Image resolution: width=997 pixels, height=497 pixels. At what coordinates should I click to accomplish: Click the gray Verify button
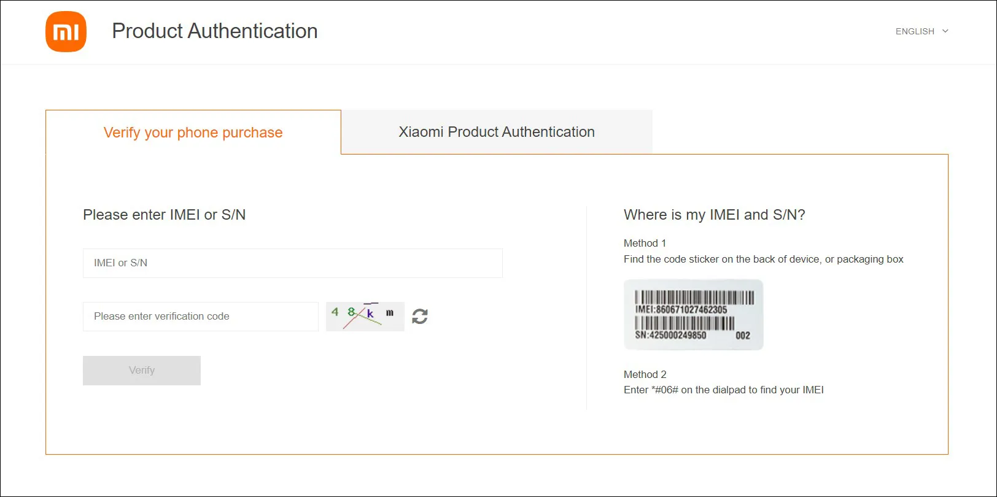(x=142, y=371)
